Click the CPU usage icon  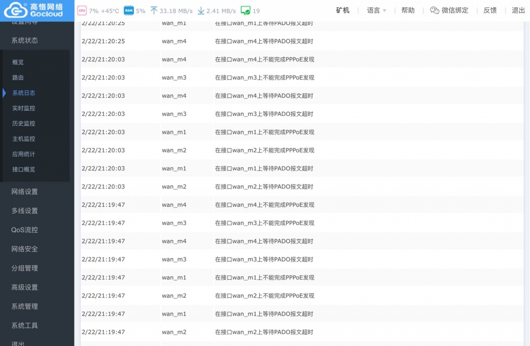point(82,10)
